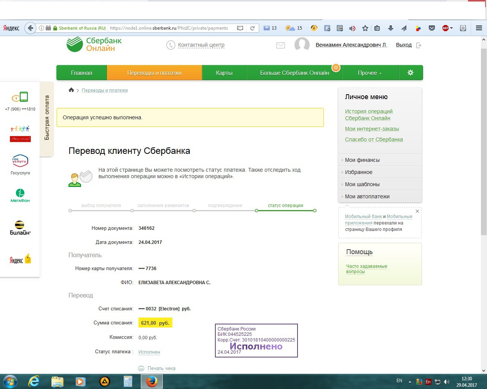Click the Adblock Plus ABP icon
Viewport: 487px width, 389px height.
[x=445, y=28]
